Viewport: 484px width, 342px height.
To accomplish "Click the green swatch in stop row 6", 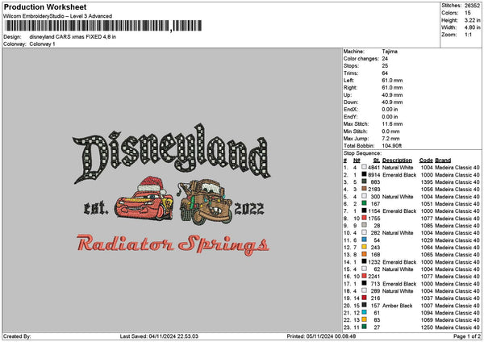I will [365, 203].
